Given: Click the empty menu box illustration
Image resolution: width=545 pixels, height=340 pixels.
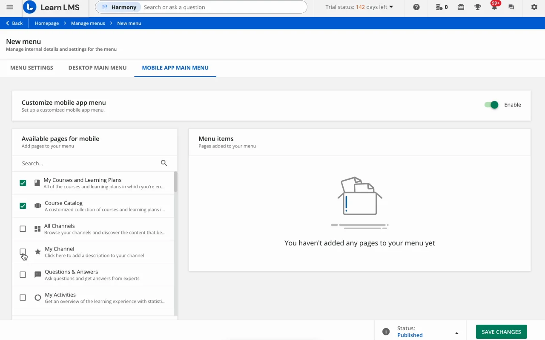Looking at the screenshot, I should pyautogui.click(x=360, y=203).
